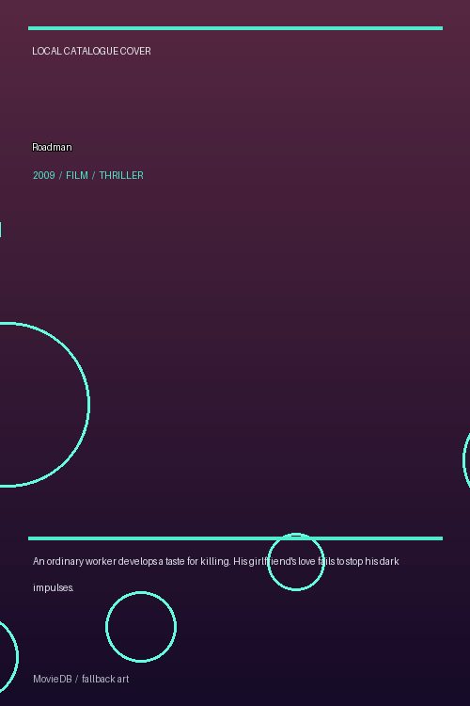Image resolution: width=470 pixels, height=706 pixels.
Task: Click the top teal horizontal rule
Action: 235,28
